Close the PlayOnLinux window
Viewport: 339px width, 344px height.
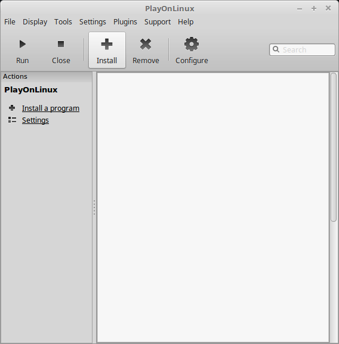pyautogui.click(x=328, y=8)
